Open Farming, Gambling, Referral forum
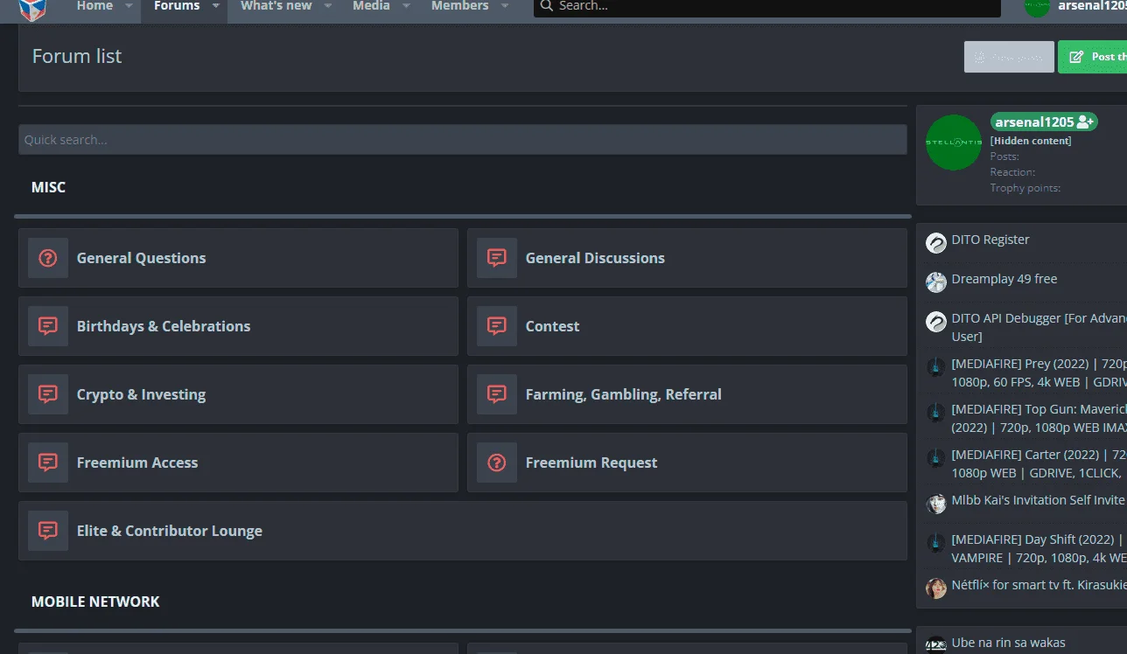This screenshot has width=1127, height=654. (623, 394)
